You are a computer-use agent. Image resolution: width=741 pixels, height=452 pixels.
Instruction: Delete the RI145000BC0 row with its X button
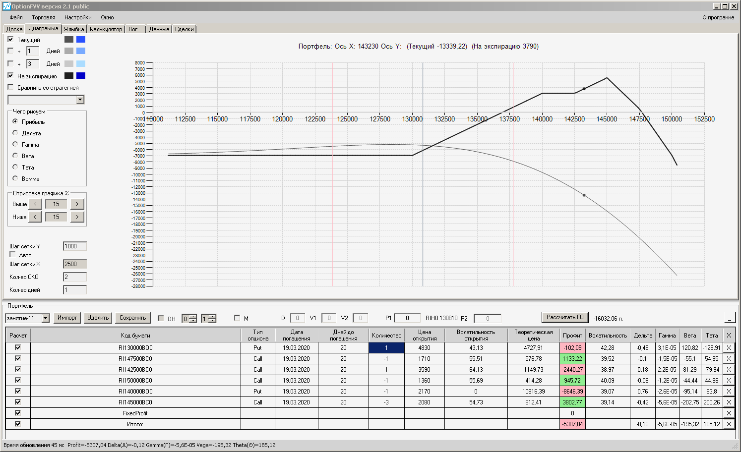click(729, 402)
